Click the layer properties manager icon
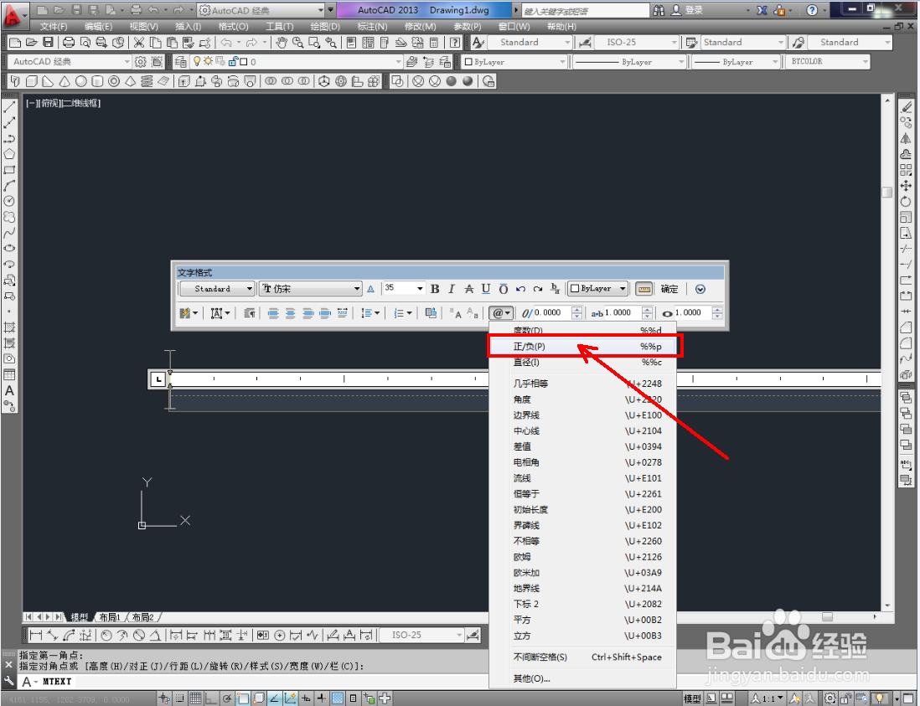Image resolution: width=920 pixels, height=706 pixels. [x=181, y=62]
